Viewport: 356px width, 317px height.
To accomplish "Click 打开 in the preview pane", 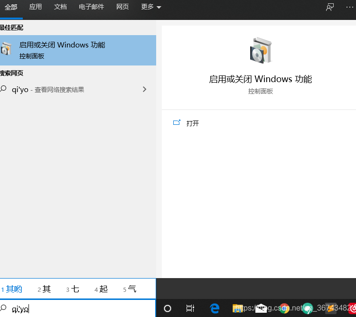I will [x=193, y=123].
